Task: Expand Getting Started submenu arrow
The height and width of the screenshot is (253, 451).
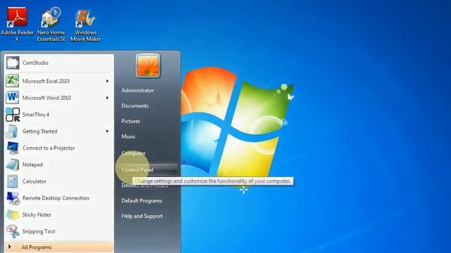Action: click(x=107, y=131)
